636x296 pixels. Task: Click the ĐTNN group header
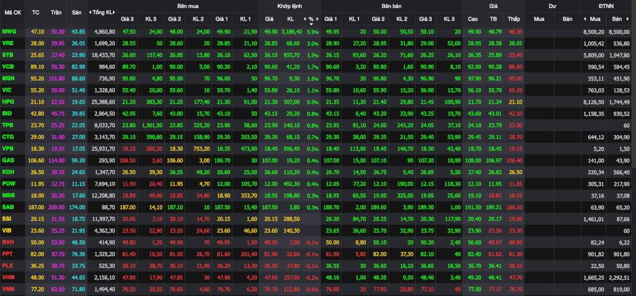coord(606,6)
